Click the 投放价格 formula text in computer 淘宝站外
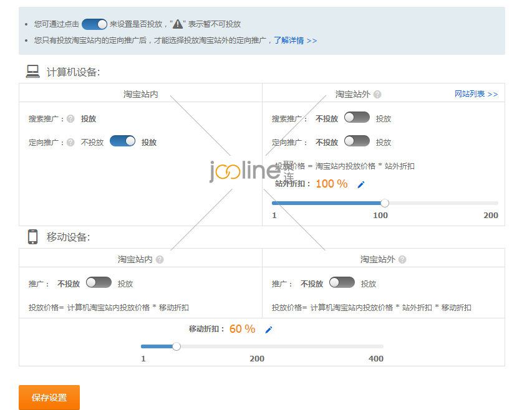Viewport: 522px width, 410px height. tap(345, 166)
